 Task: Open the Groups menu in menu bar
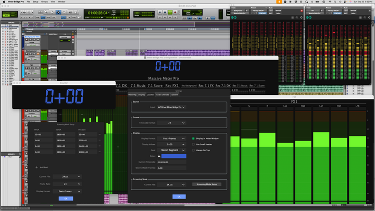44,2
